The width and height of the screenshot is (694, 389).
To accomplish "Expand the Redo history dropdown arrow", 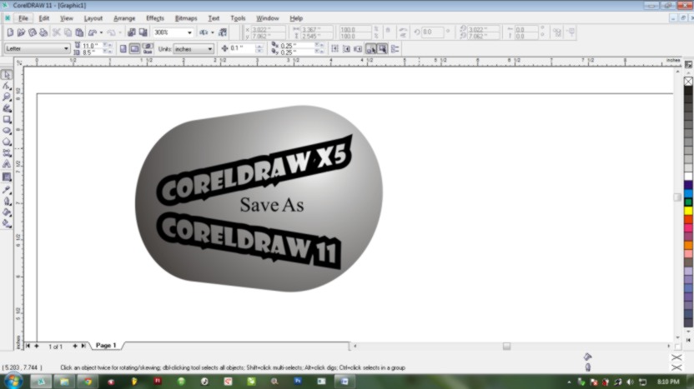I will coord(120,32).
